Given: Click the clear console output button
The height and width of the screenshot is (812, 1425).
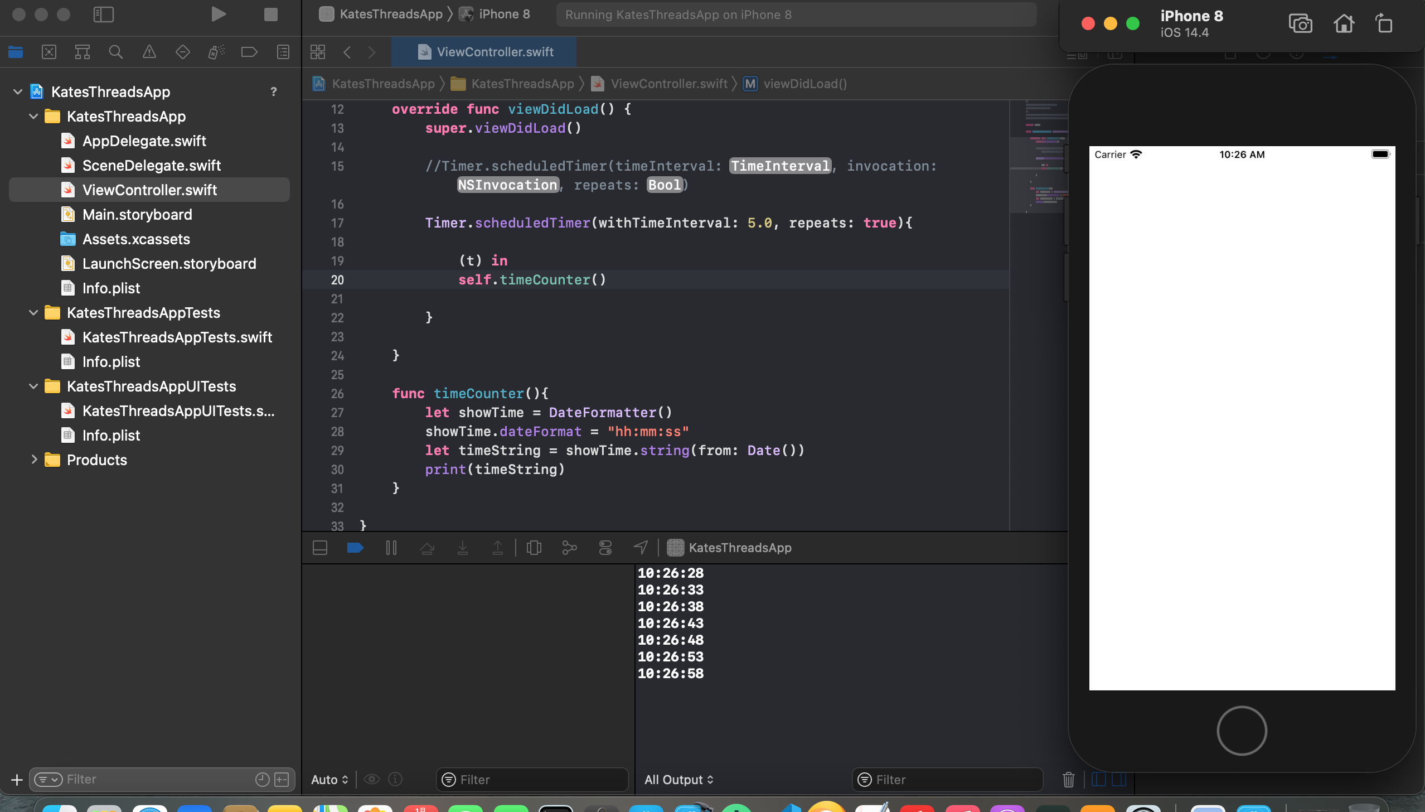Looking at the screenshot, I should pyautogui.click(x=1069, y=779).
